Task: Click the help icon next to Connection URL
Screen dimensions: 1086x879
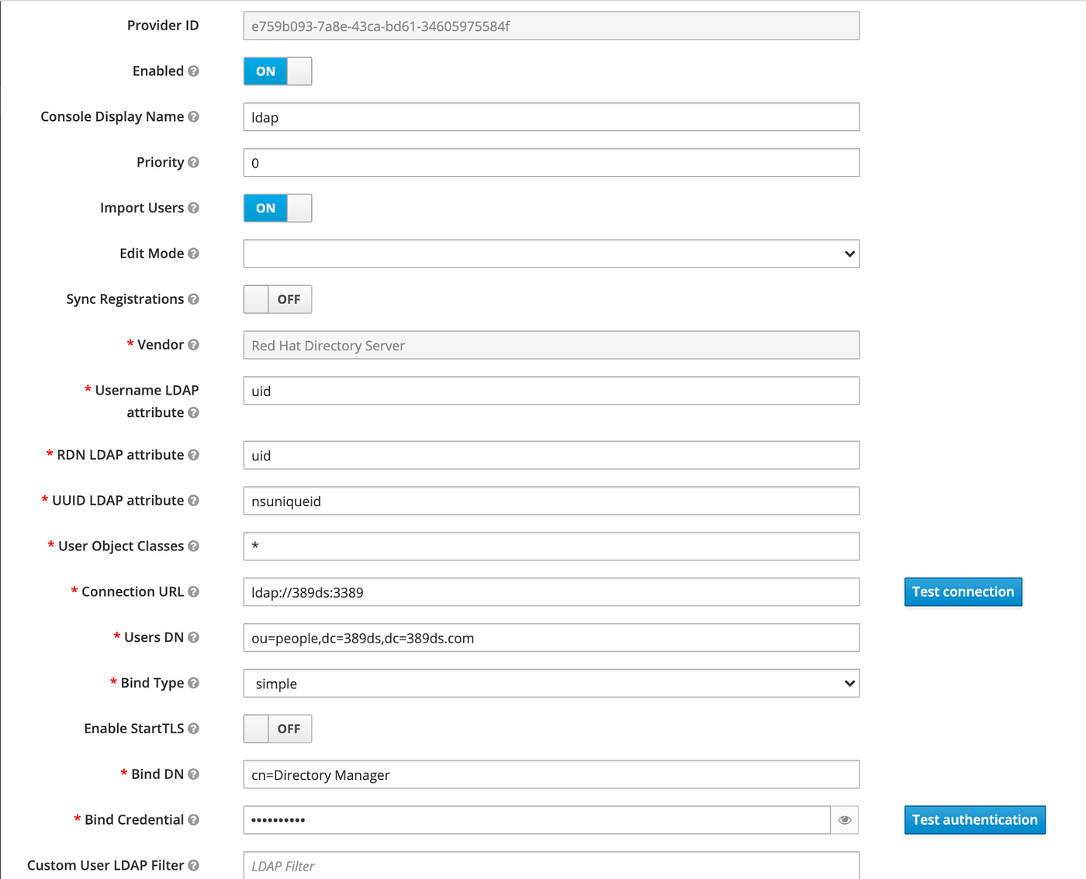Action: point(193,591)
